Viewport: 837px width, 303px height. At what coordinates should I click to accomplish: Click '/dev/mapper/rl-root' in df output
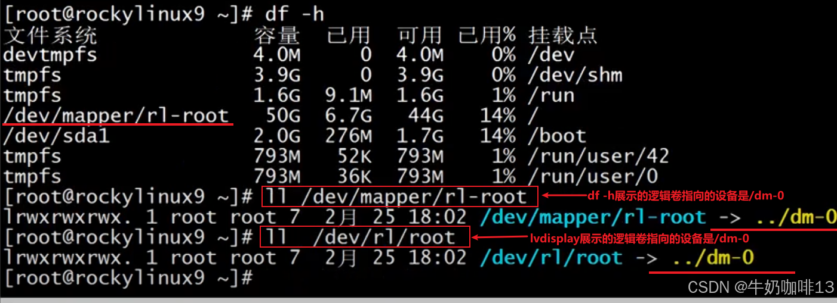pos(116,115)
